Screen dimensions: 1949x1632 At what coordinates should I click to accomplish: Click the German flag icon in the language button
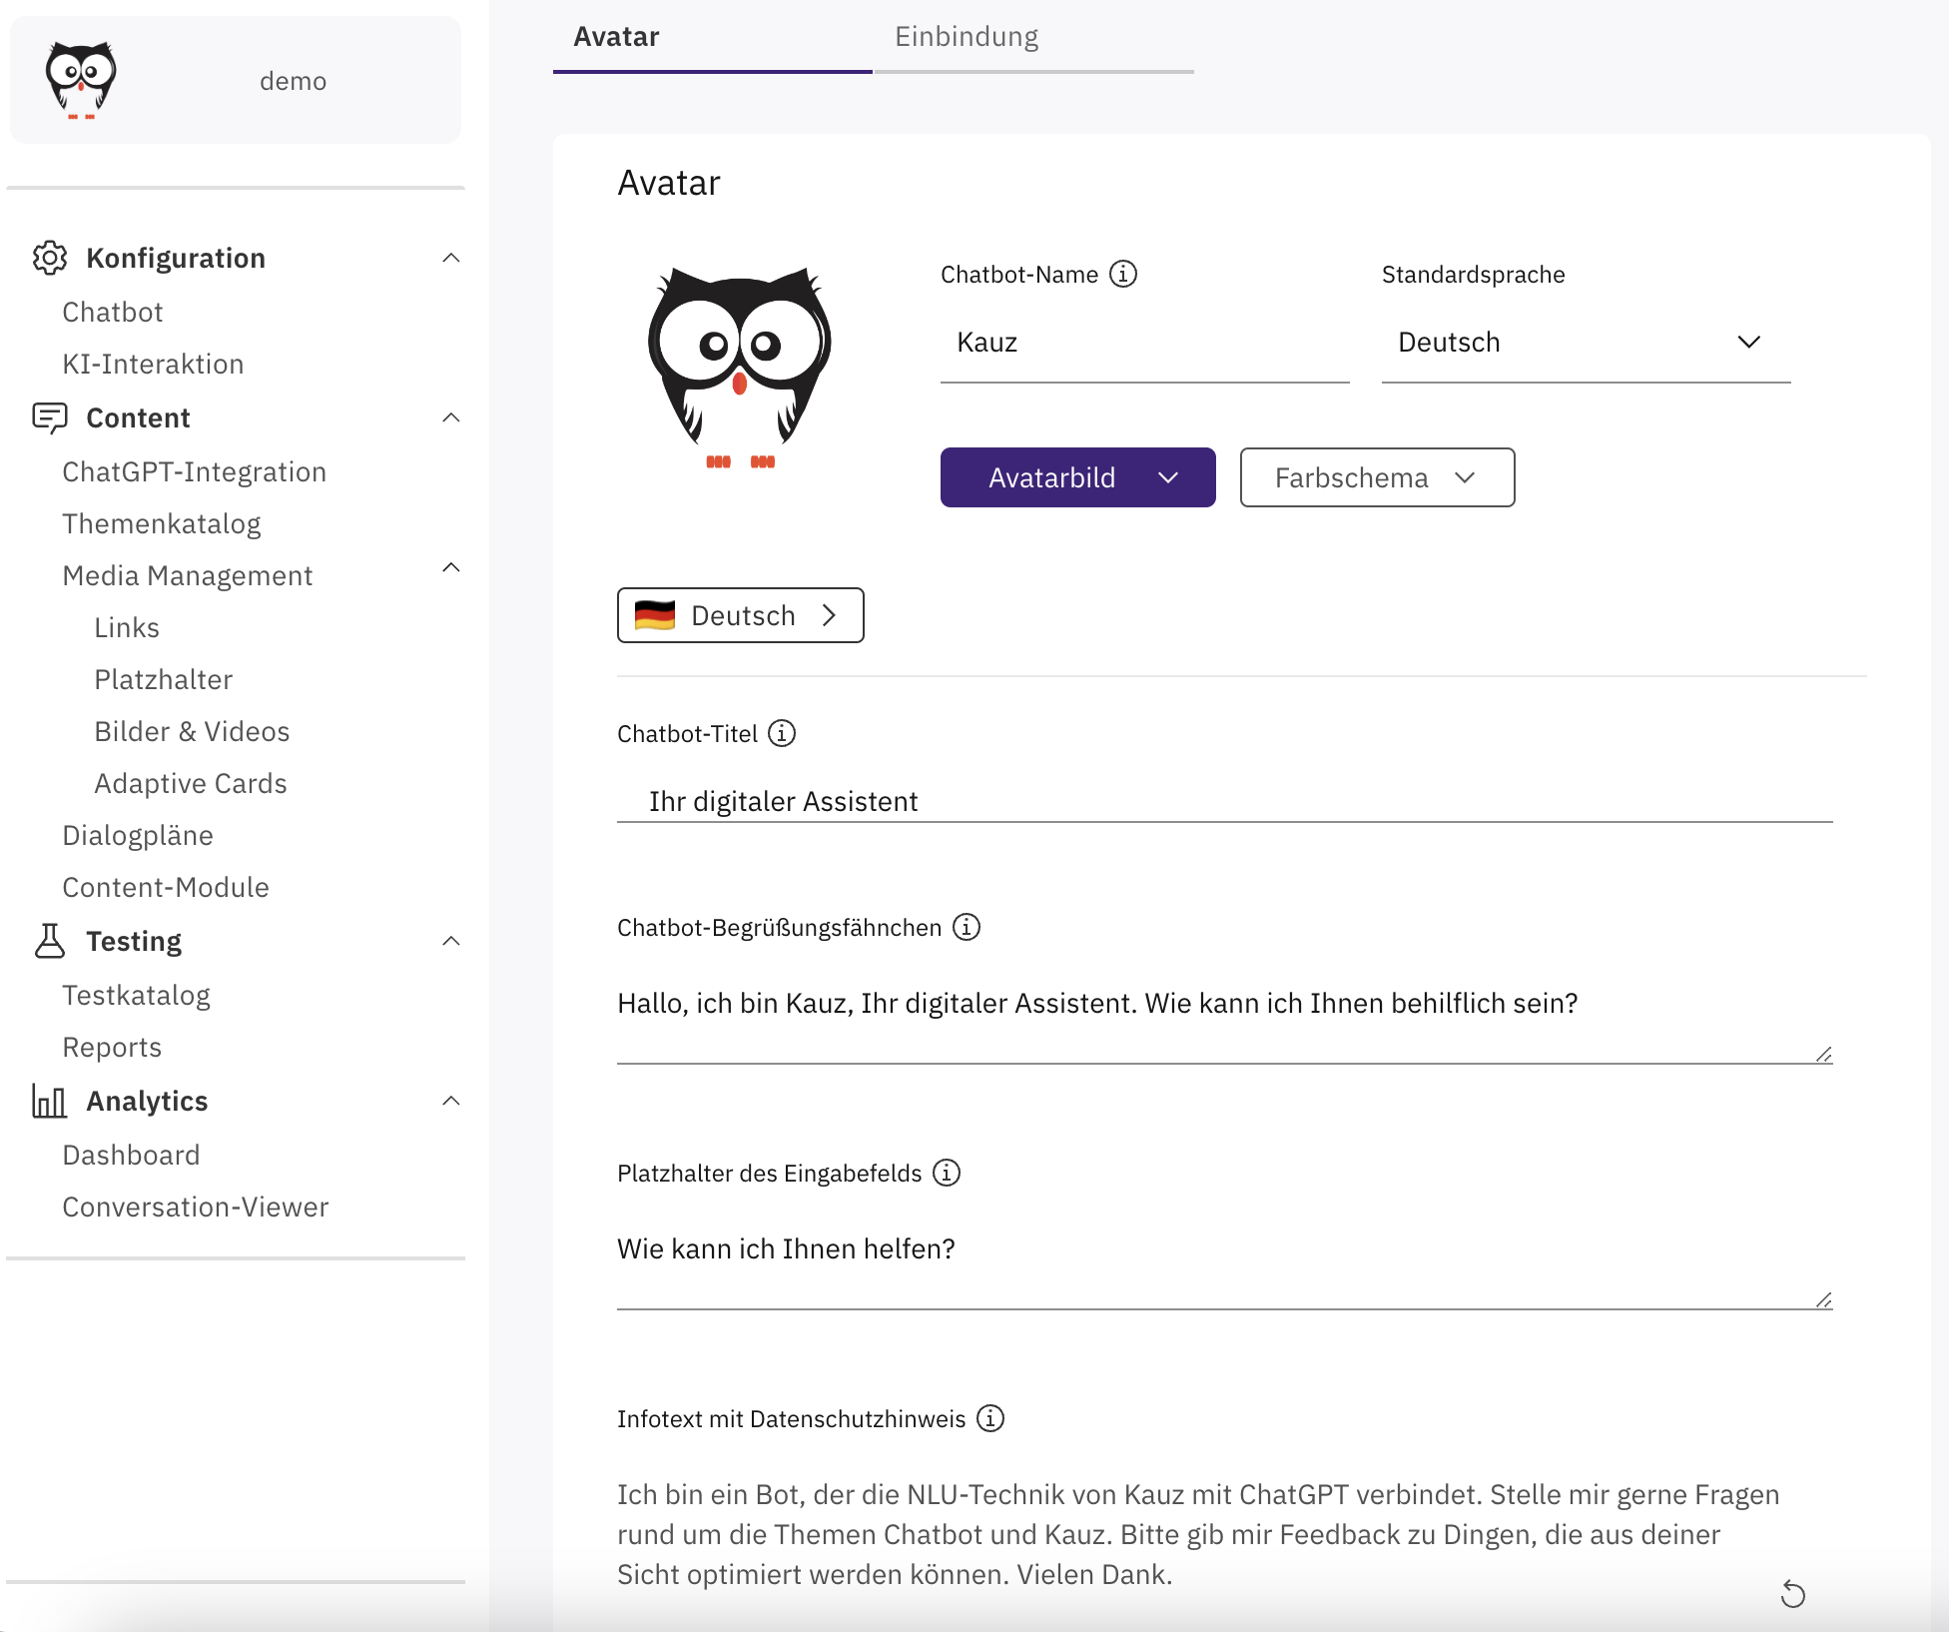click(655, 615)
